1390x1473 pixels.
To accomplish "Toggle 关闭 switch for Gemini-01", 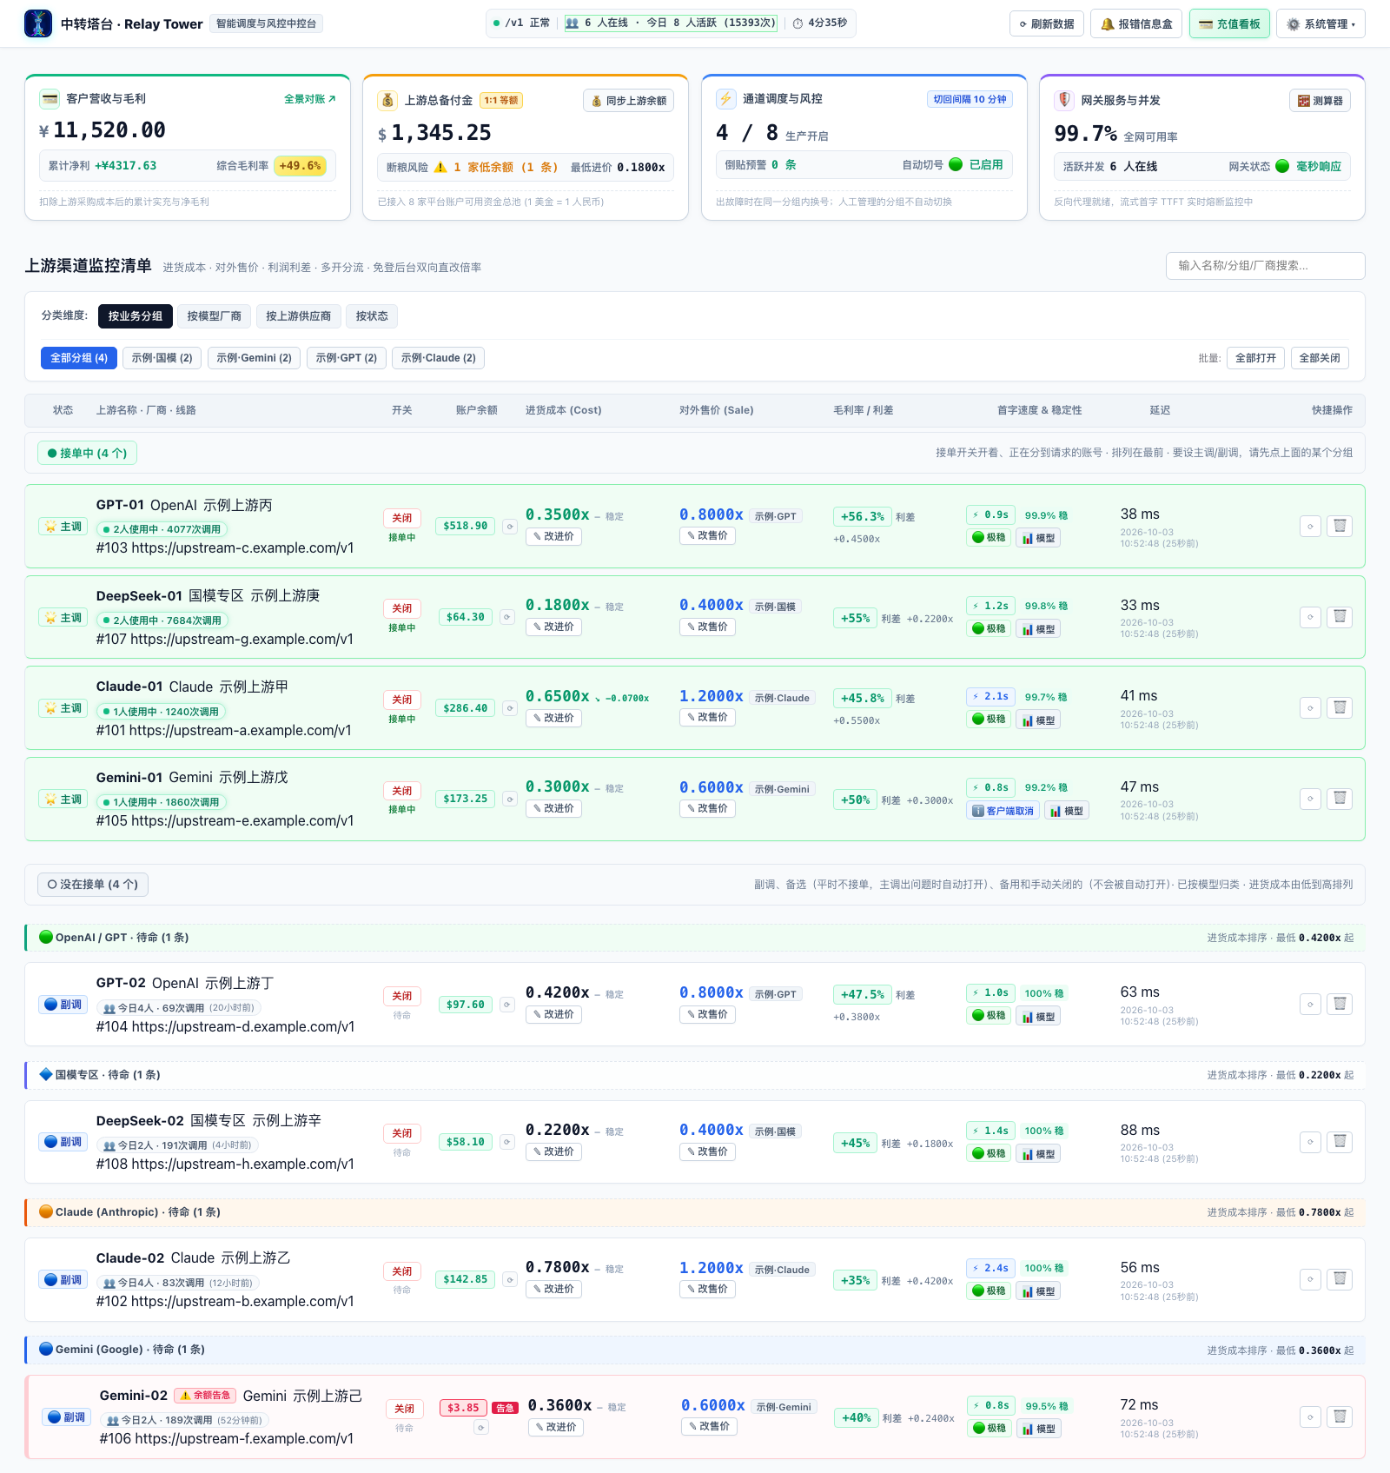I will [x=402, y=791].
